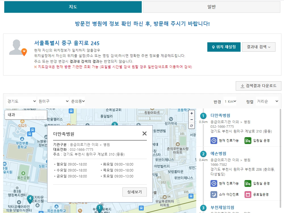
Task: Open the 거리순 sort order dropdown
Action: point(267,101)
